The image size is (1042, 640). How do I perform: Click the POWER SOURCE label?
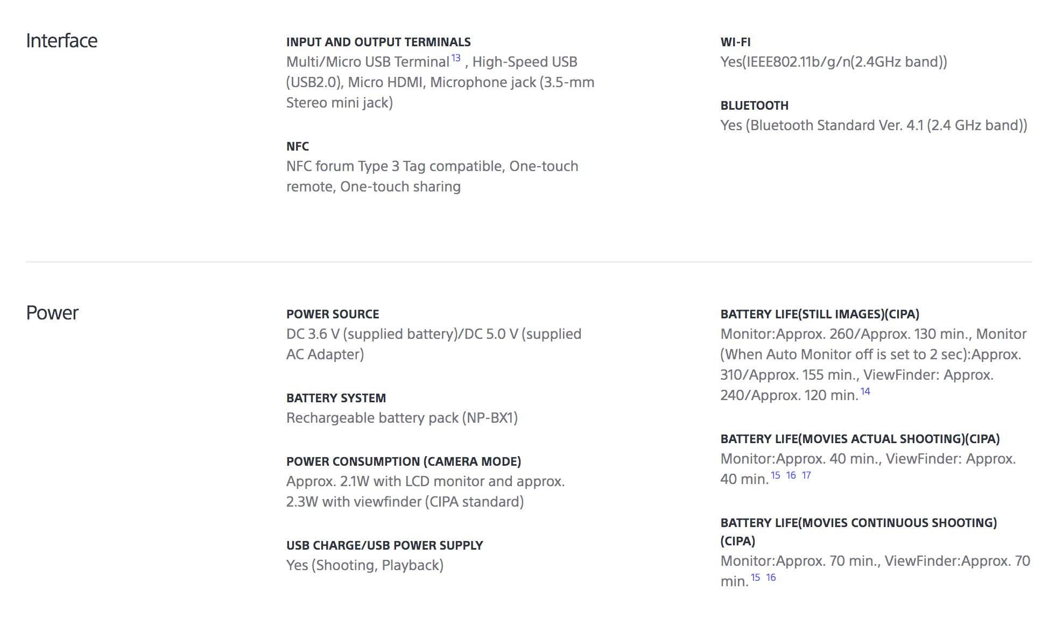click(x=333, y=314)
